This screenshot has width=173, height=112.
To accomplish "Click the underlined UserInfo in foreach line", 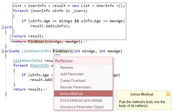I will [40, 65].
